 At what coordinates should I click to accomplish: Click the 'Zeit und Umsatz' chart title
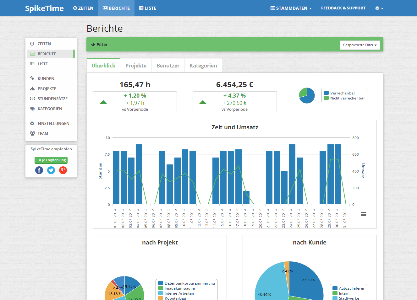click(x=235, y=127)
